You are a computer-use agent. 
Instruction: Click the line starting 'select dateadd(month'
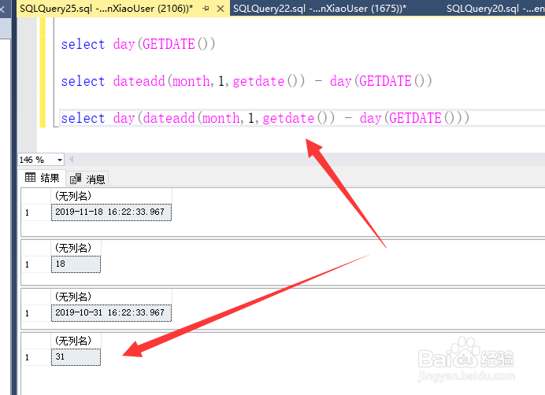tap(247, 81)
